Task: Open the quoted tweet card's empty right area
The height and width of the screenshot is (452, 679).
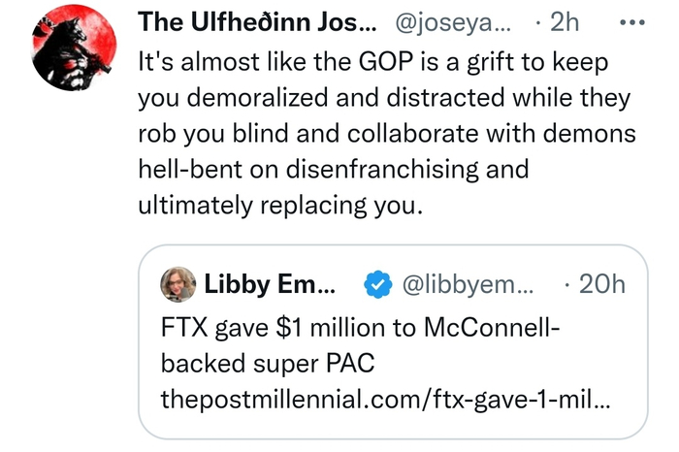Action: tap(601, 364)
